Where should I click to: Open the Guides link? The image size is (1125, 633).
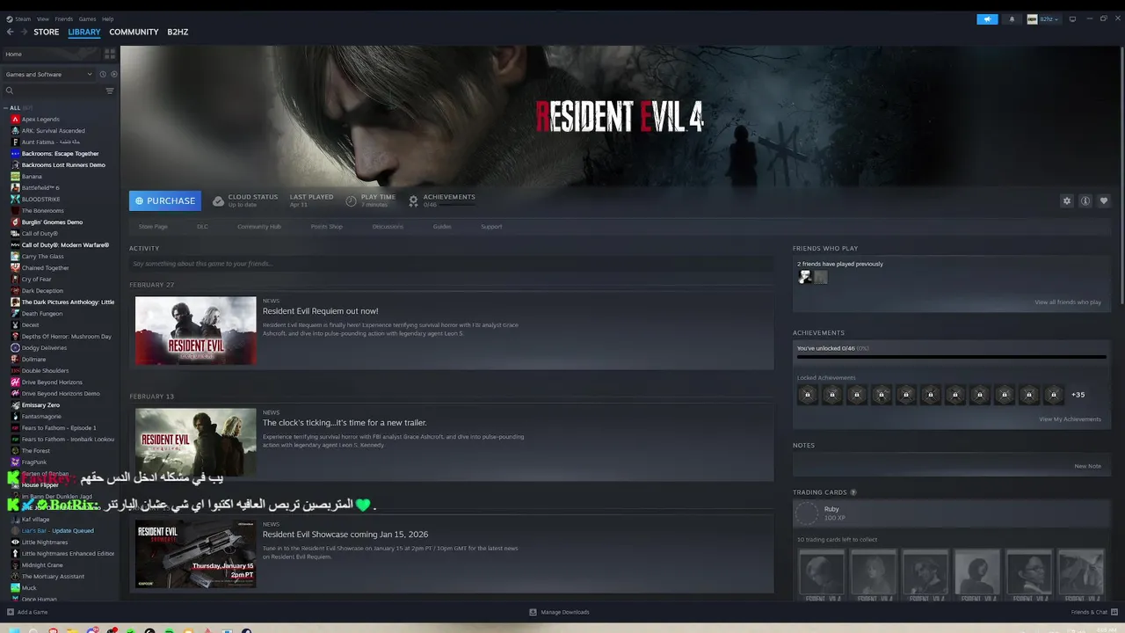click(442, 227)
